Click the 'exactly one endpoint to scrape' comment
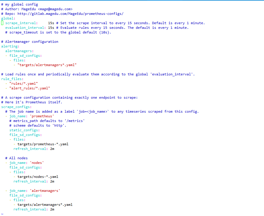The width and height of the screenshot is (264, 216). tap(69, 98)
